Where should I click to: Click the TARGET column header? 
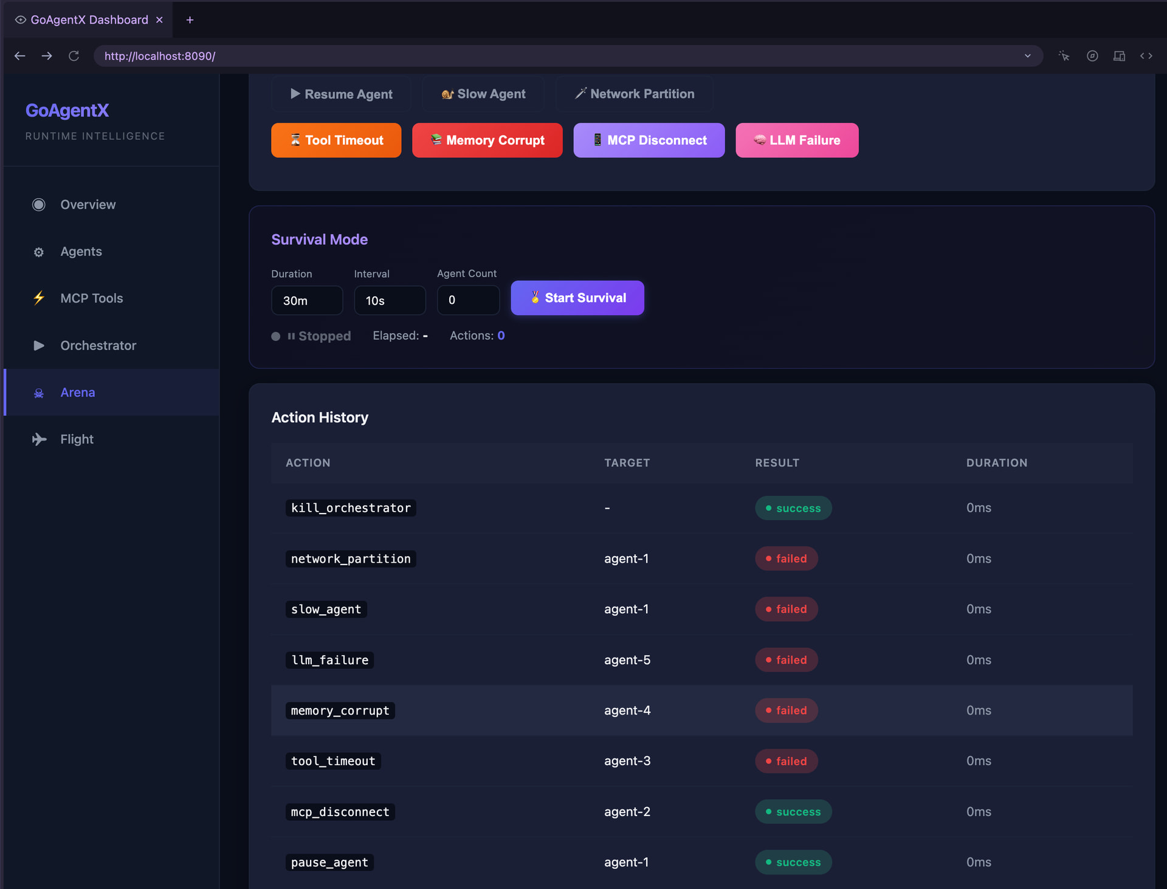(627, 463)
